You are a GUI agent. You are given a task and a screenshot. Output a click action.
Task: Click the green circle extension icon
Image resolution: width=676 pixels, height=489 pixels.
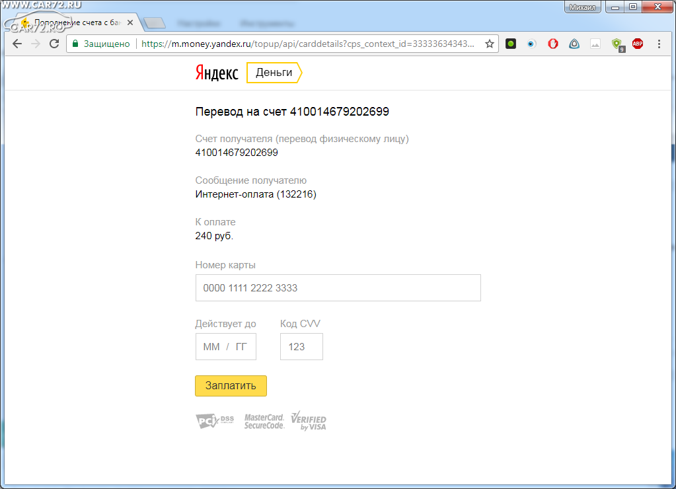(x=511, y=44)
